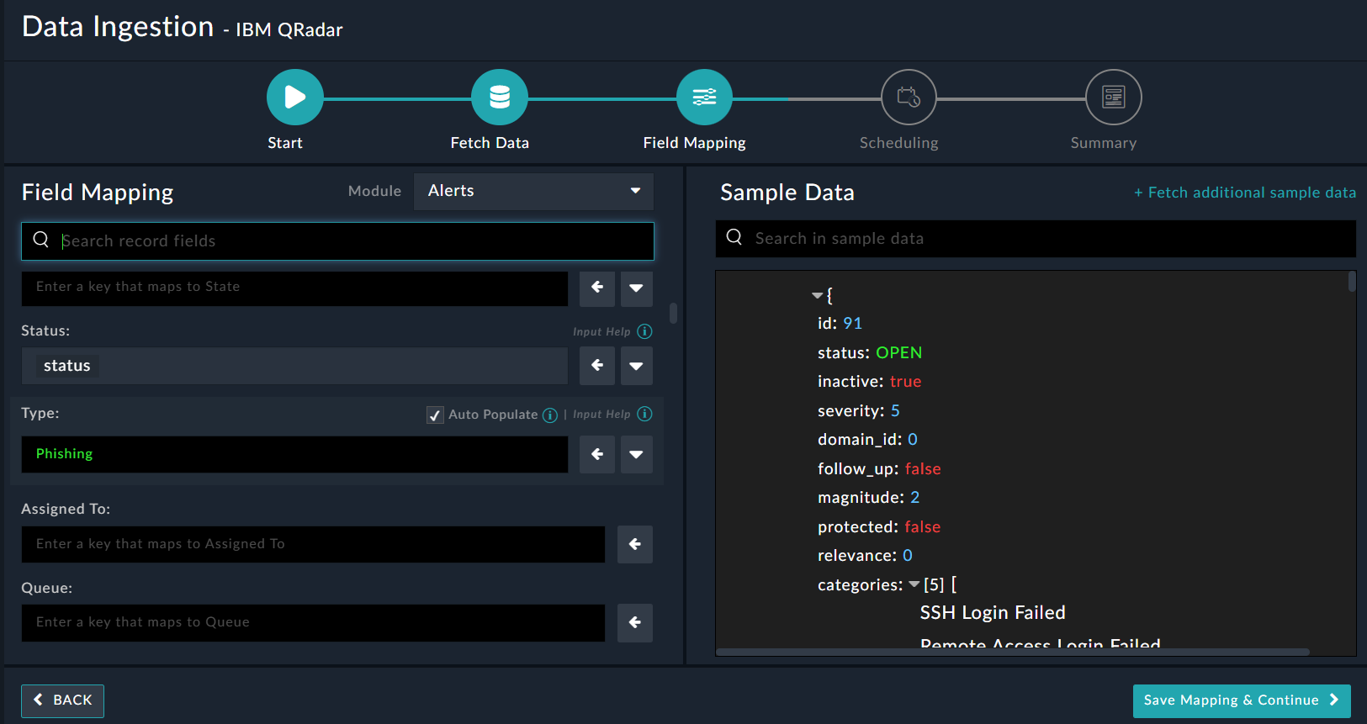Click the status tag in Status field
The height and width of the screenshot is (724, 1367).
pos(67,366)
